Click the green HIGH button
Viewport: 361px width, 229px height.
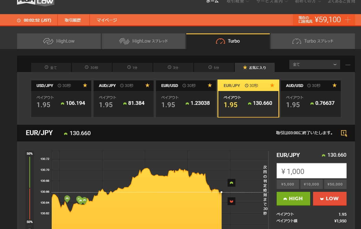point(293,199)
